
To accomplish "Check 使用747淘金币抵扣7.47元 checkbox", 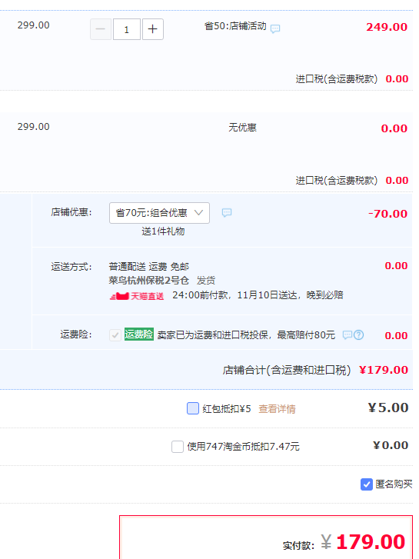I will tap(178, 446).
